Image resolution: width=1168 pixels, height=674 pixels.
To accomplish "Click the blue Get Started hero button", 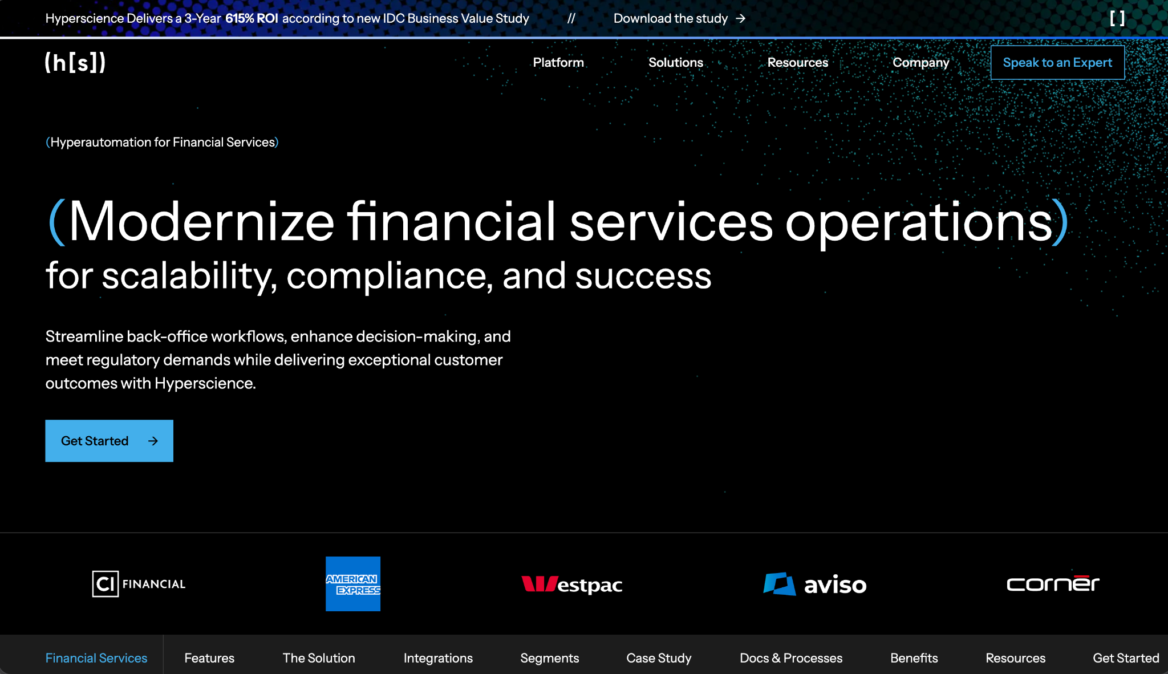I will 109,441.
